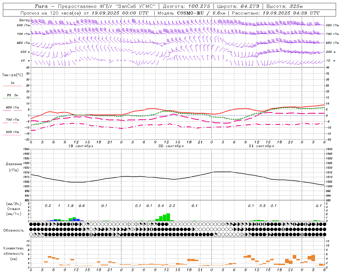Click the "Ветер" wind panel label
The width and height of the screenshot is (340, 272).
(24, 20)
